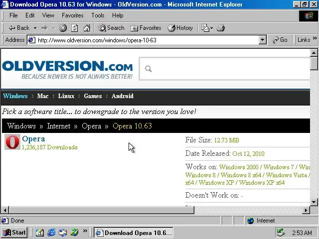The image size is (319, 239).
Task: Click the Oct 12, 2010 release date
Action: click(248, 154)
